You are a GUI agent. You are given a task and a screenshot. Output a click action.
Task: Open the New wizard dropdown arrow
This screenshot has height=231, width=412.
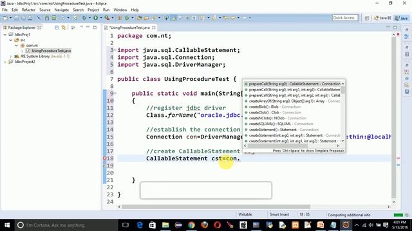click(10, 18)
